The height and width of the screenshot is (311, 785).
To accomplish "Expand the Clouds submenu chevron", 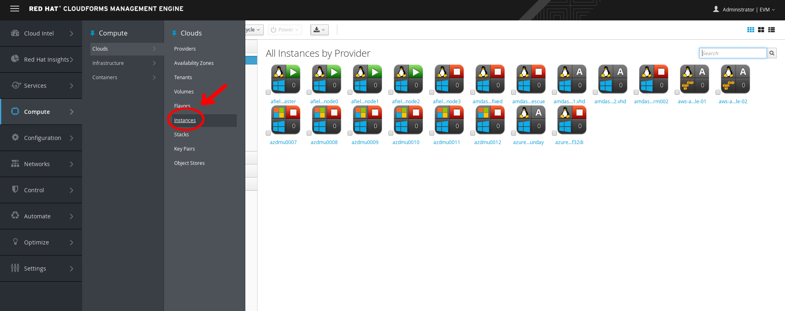I will [154, 49].
